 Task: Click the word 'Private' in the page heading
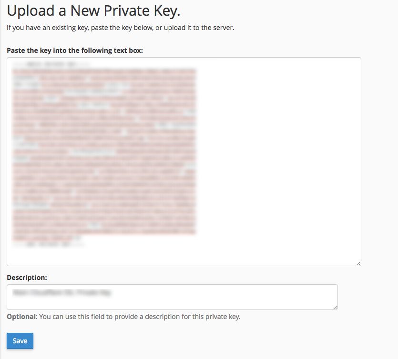(127, 11)
